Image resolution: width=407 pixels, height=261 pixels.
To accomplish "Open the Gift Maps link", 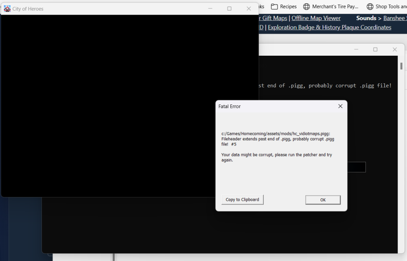I will coord(274,18).
